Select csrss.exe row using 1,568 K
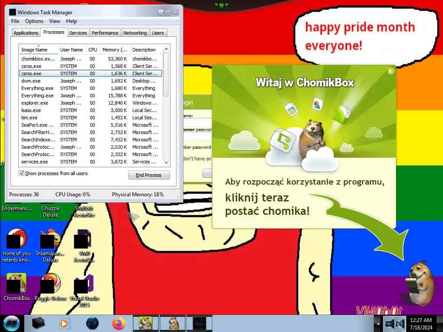 pyautogui.click(x=90, y=66)
